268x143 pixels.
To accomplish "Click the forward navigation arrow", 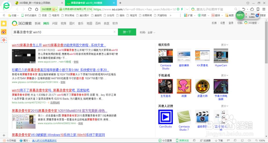I will point(24,9).
